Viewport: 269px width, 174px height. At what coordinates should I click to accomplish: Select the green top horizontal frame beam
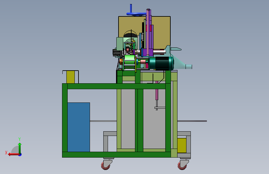coord(116,86)
